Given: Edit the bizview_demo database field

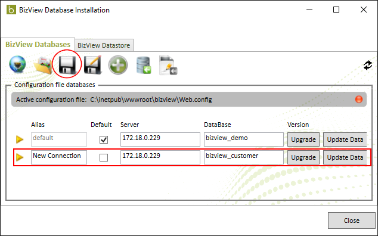Looking at the screenshot, I should point(243,139).
